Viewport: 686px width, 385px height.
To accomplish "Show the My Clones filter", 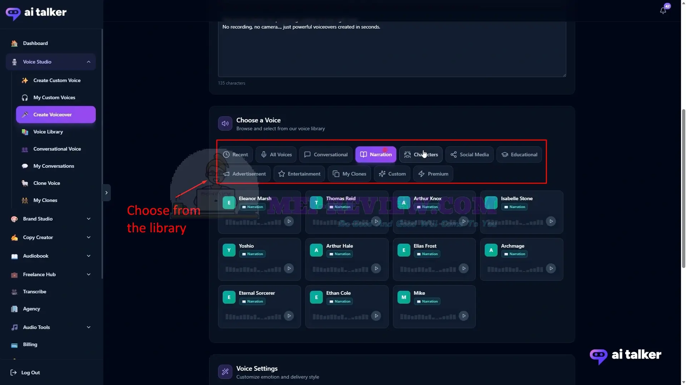I will click(x=349, y=174).
